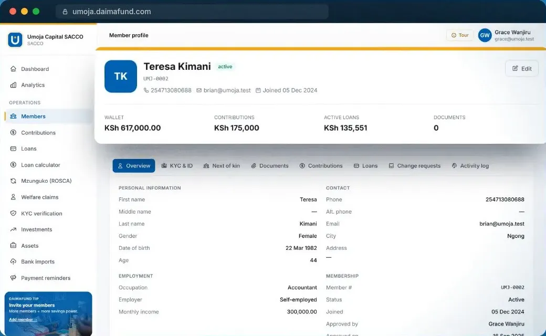
Task: Click the pencil icon on Edit button
Action: click(515, 68)
